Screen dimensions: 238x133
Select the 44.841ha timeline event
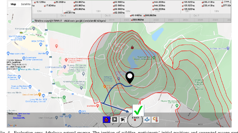pyautogui.click(x=70, y=13)
